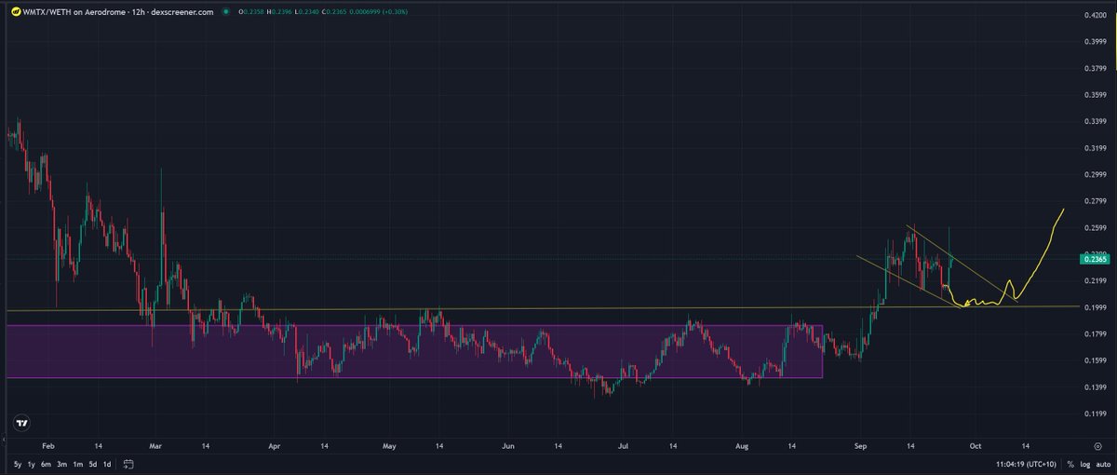Click the 0.3399 price axis label
1117x475 pixels.
pos(1097,122)
